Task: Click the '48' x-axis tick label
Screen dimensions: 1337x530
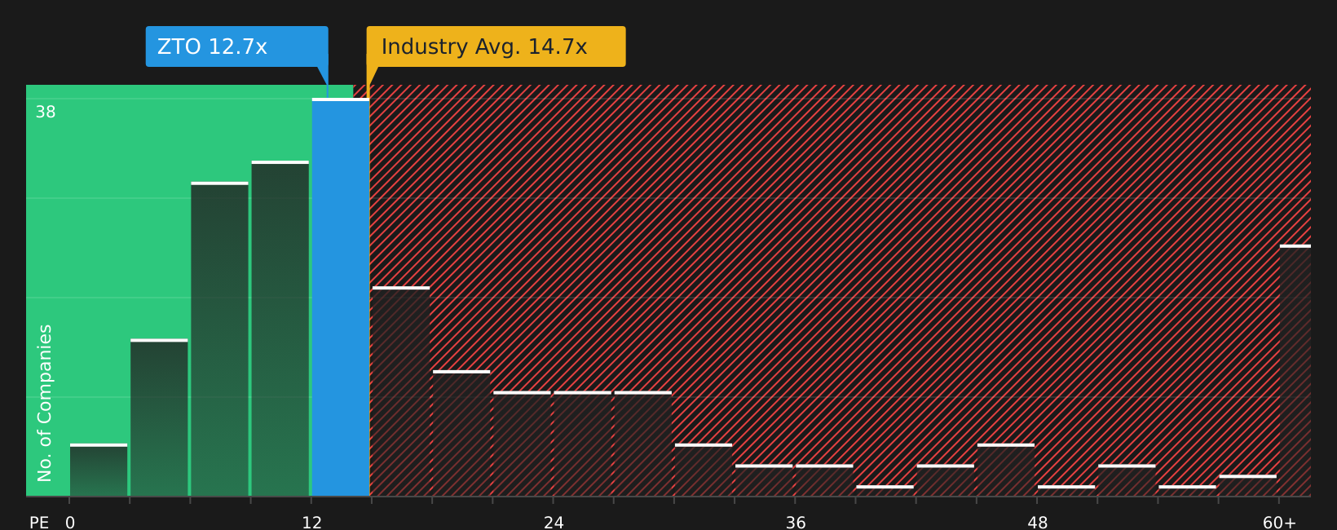Action: point(1038,523)
